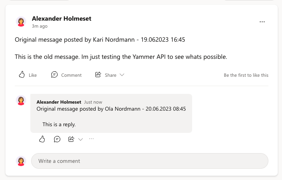Click the Like label text on the post
Screen dimensions: 282x180
[33, 75]
